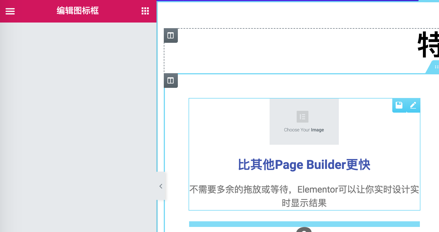Click the Choose Your Image placeholder
Viewport: 439px width, 232px height.
(304, 122)
